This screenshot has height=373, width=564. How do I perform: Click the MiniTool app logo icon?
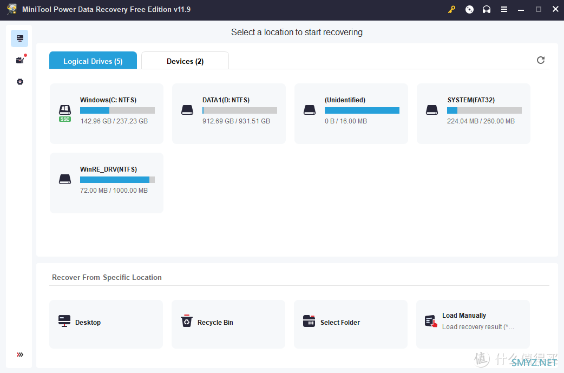(12, 9)
